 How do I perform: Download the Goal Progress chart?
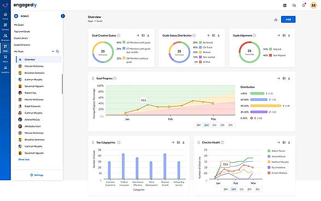point(289,78)
